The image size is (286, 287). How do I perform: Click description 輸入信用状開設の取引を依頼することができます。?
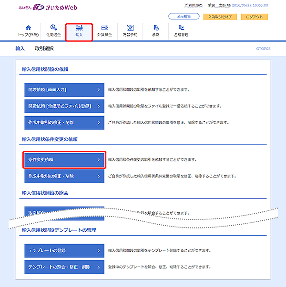149,89
